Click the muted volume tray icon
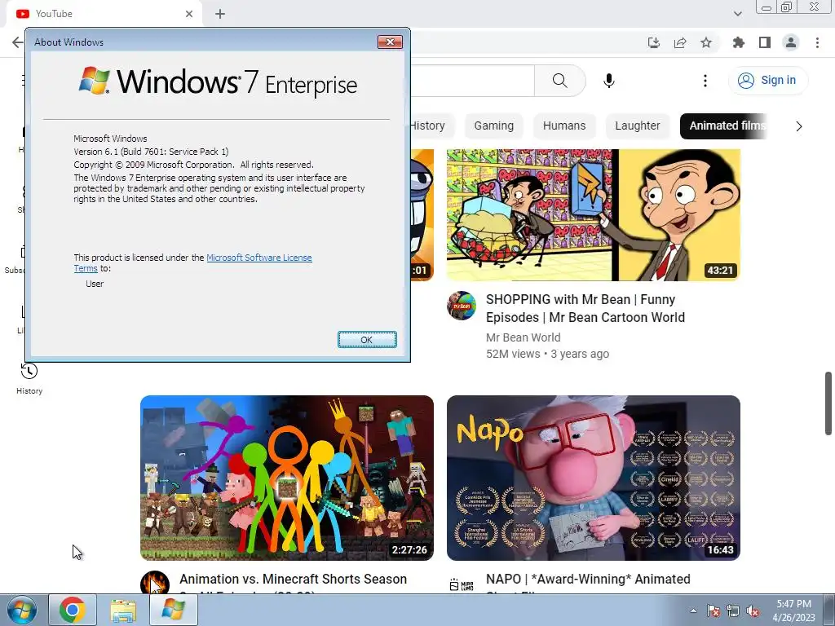835x626 pixels. (x=753, y=611)
